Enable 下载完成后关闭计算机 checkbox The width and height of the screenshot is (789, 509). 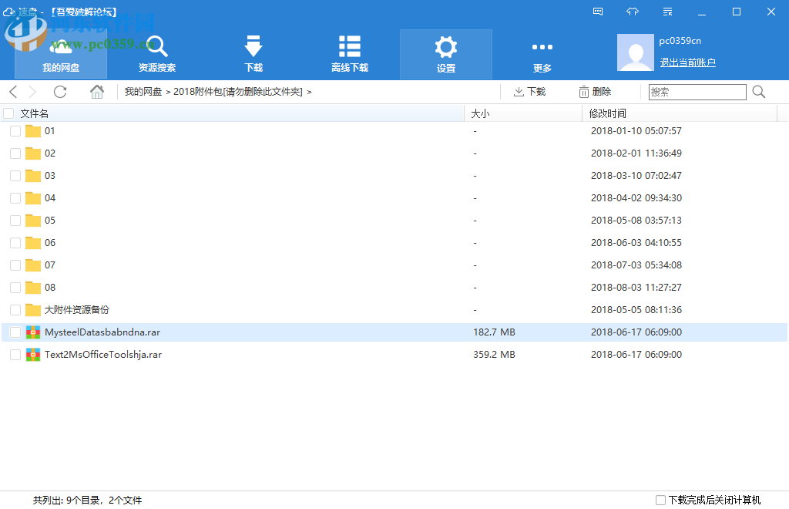[x=660, y=500]
